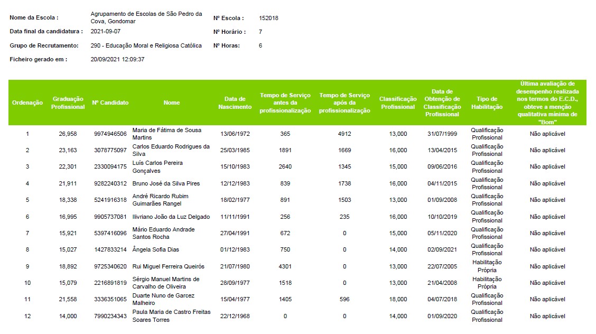Click the Ordenação column header
The height and width of the screenshot is (334, 596).
pyautogui.click(x=27, y=103)
